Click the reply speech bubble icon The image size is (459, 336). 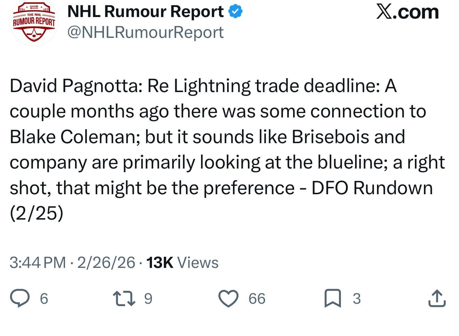19,298
